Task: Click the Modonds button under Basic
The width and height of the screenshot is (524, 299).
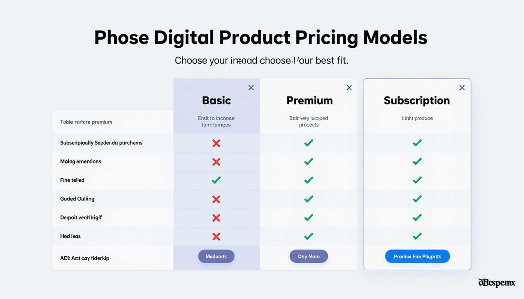Action: [216, 256]
